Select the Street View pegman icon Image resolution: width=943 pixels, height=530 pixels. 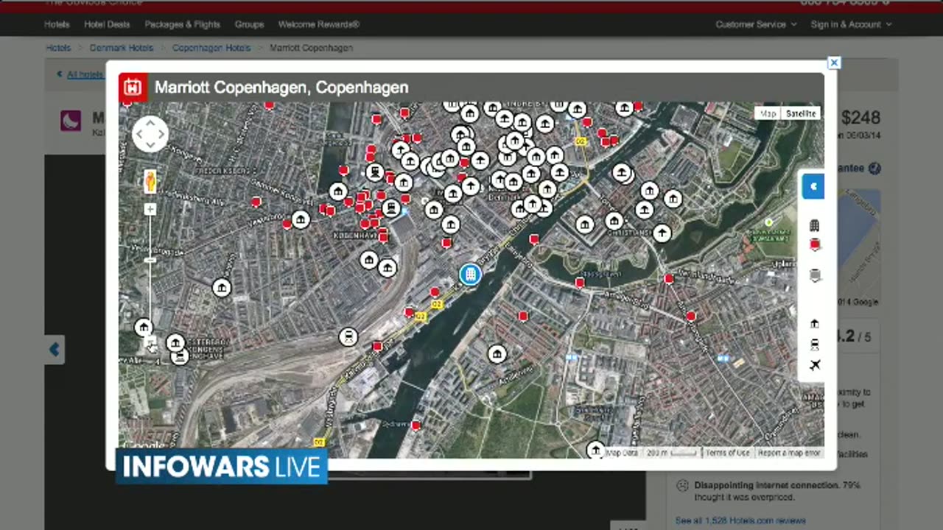[150, 181]
